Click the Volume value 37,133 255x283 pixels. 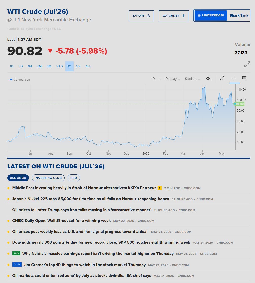pos(241,53)
